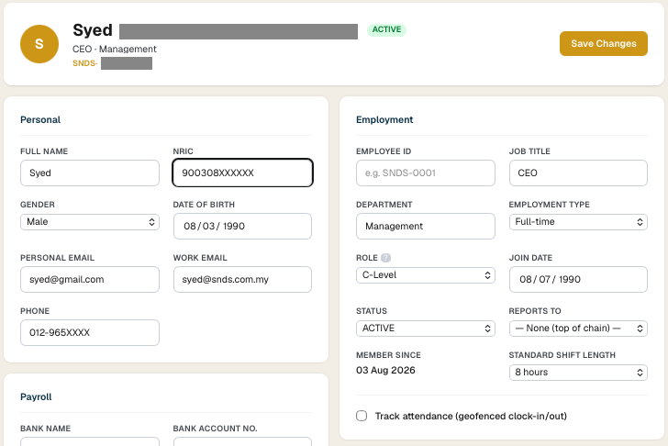The width and height of the screenshot is (668, 446).
Task: Edit the Full Name field containing Syed
Action: tap(90, 173)
